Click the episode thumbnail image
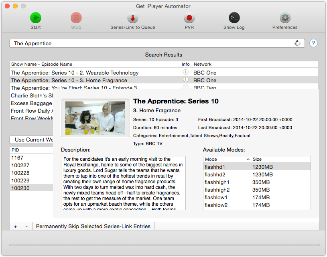Image resolution: width=327 pixels, height=257 pixels. tap(95, 118)
